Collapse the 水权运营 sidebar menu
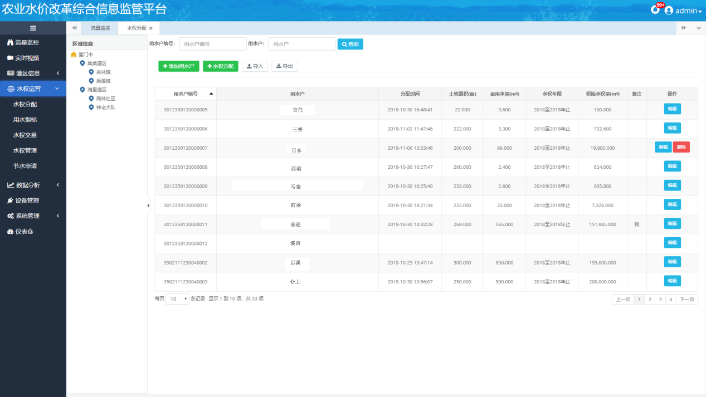 tap(33, 89)
